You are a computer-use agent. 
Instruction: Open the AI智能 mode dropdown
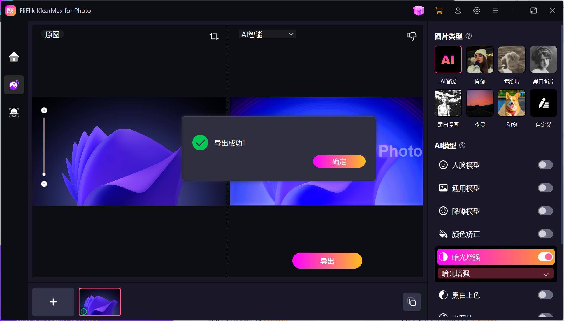point(267,34)
